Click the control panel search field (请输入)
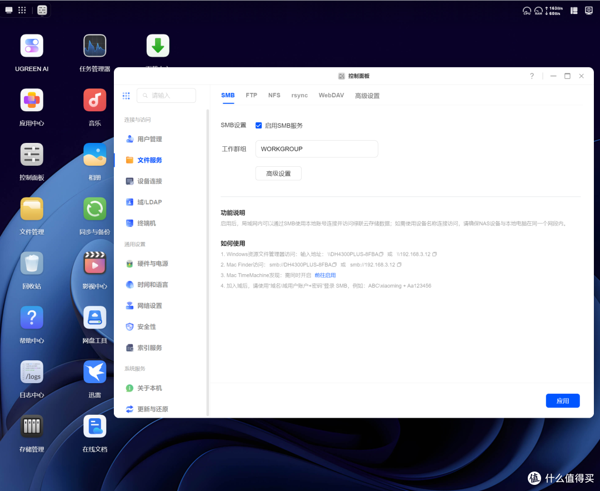Screen dimensions: 600x491 coord(167,96)
